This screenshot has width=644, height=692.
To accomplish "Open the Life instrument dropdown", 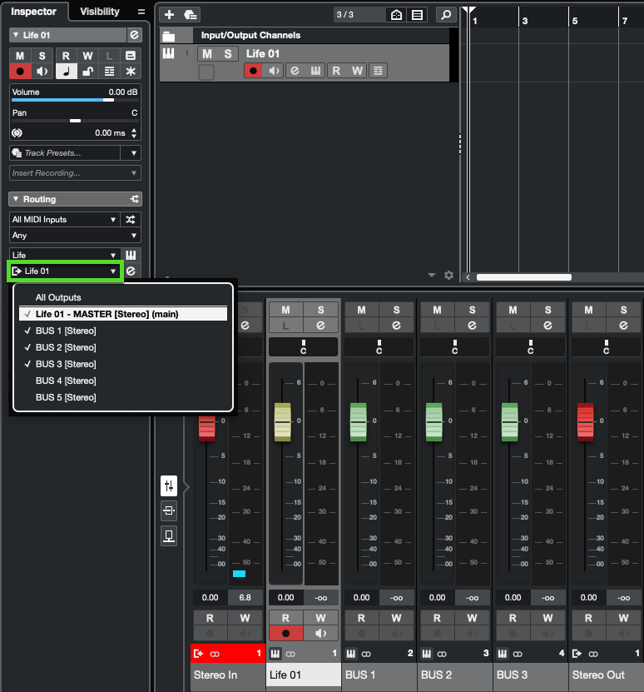I will point(64,255).
